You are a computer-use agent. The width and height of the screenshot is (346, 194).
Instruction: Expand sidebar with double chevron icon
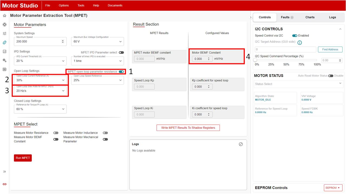tap(5, 172)
